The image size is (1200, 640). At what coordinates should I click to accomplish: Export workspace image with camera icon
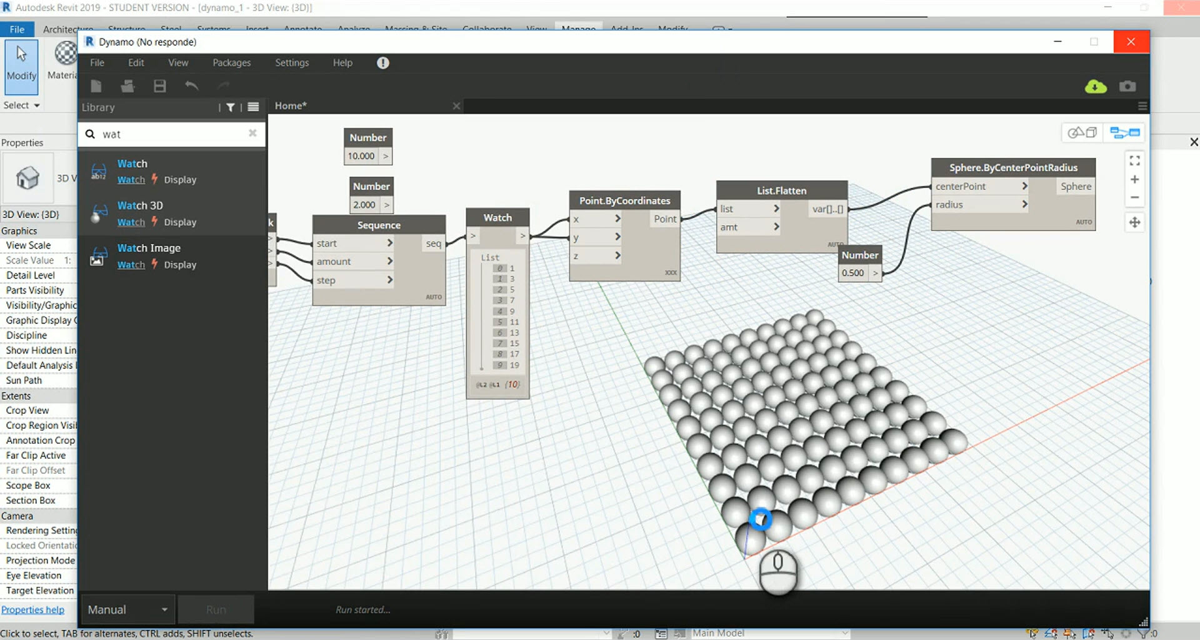[x=1127, y=86]
